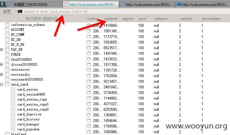Click the row icon for cardpwd 9213457...
The height and width of the screenshot is (135, 230).
(89, 81)
